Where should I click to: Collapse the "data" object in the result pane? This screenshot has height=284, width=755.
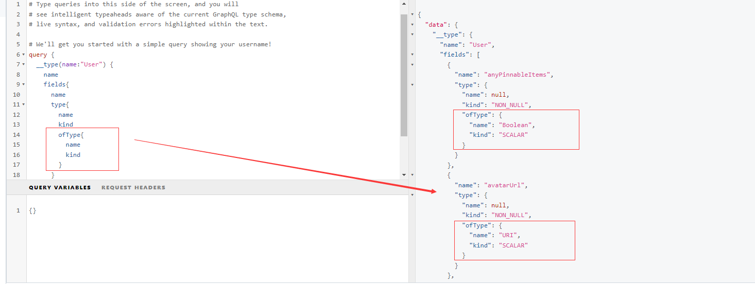(413, 24)
